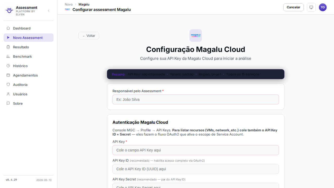Screen dimensions: 334x188
Task: Click the Voltar back button
Action: click(89, 36)
